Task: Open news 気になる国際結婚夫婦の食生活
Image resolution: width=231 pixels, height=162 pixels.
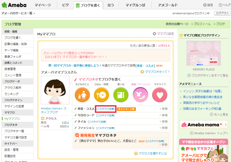Action: [x=203, y=97]
